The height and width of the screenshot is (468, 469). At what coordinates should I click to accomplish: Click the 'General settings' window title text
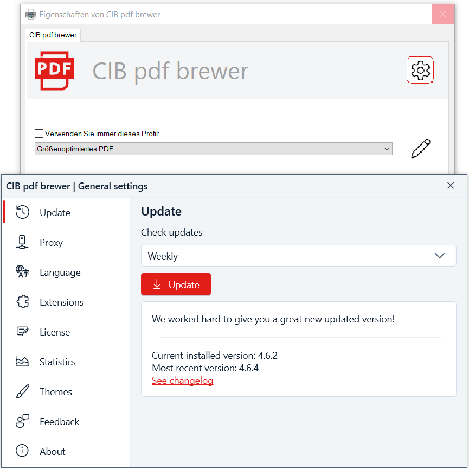pos(113,186)
